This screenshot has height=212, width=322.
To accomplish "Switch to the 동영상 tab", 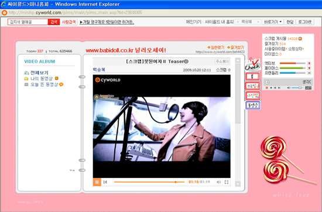I will click(x=253, y=105).
